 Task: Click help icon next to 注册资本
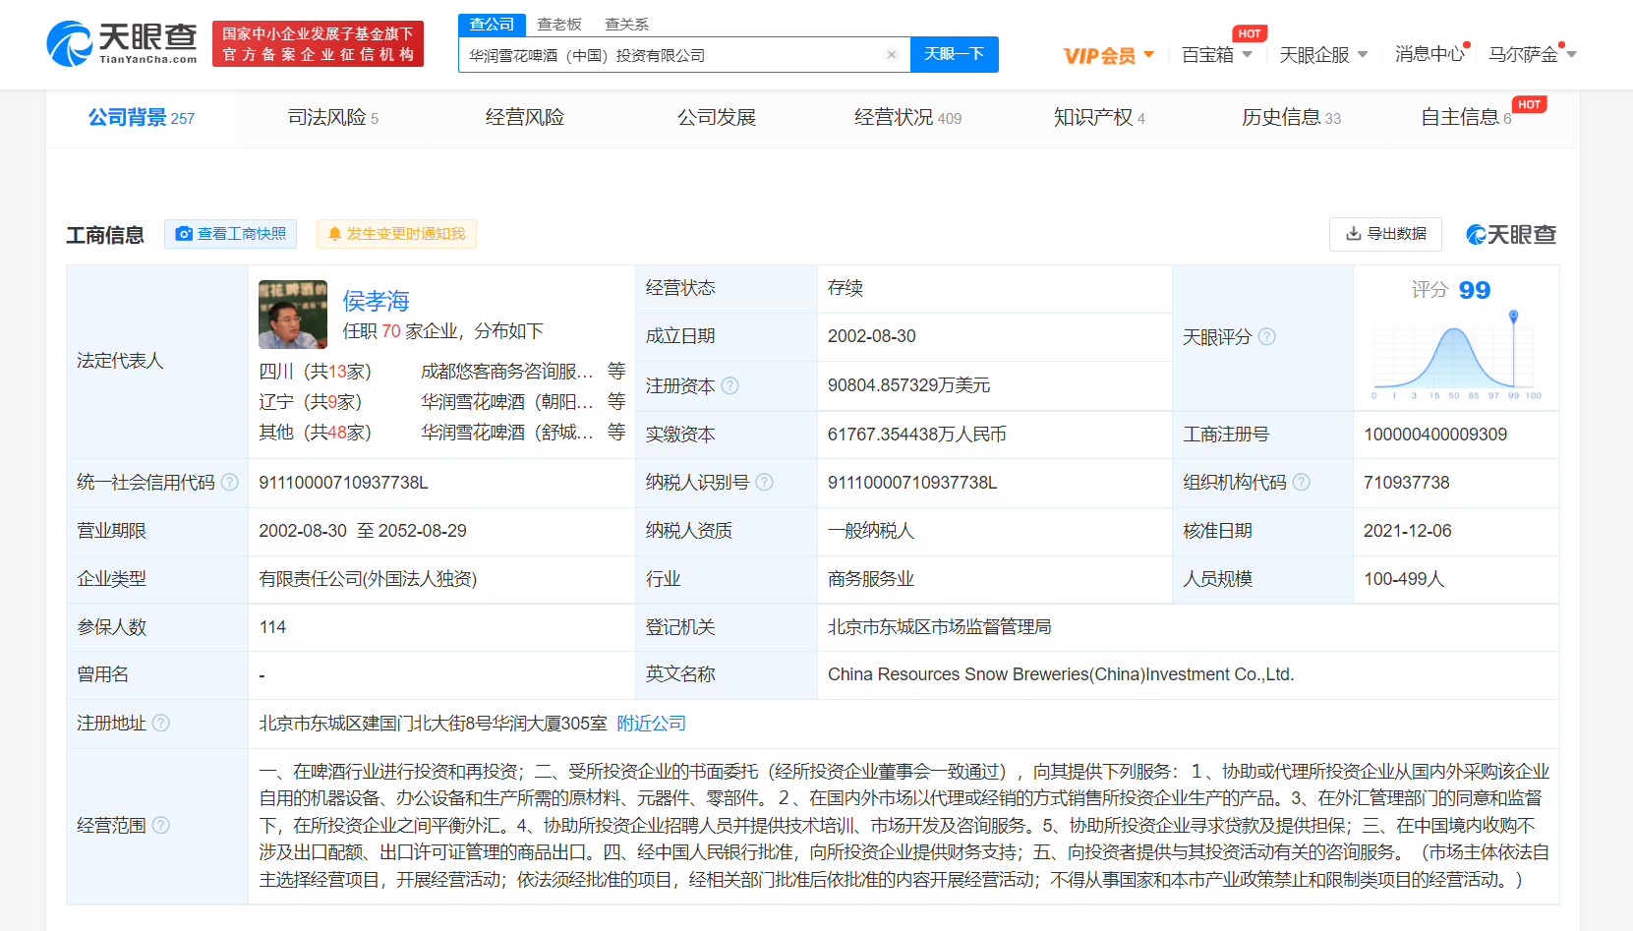coord(729,386)
